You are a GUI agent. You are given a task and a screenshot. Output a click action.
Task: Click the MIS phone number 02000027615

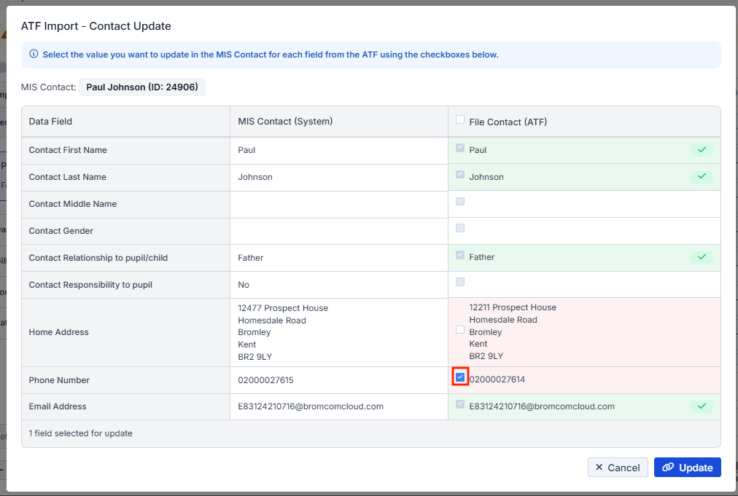265,380
